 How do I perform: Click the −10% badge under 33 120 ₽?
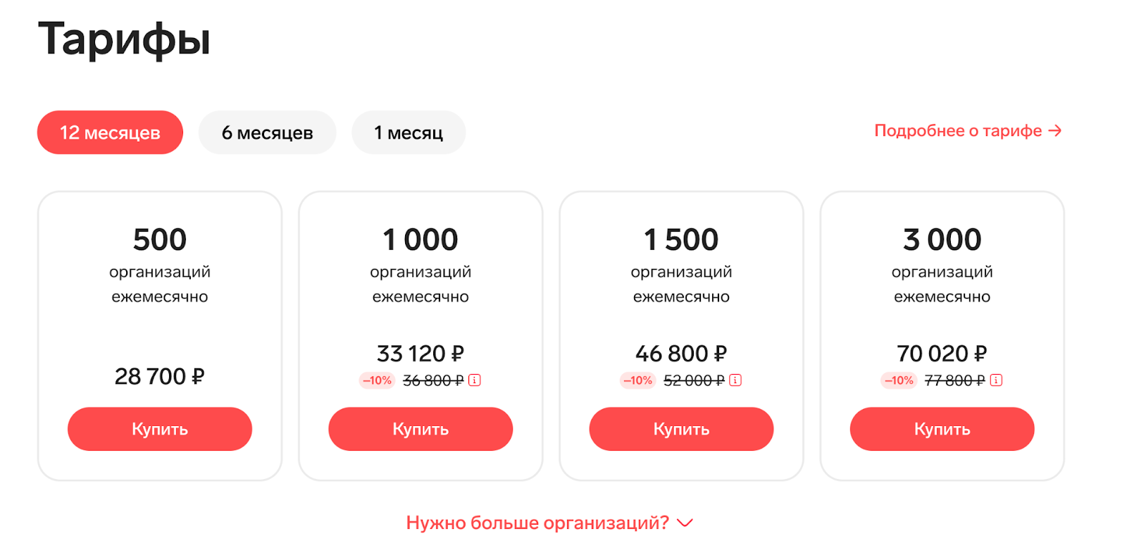[x=378, y=380]
